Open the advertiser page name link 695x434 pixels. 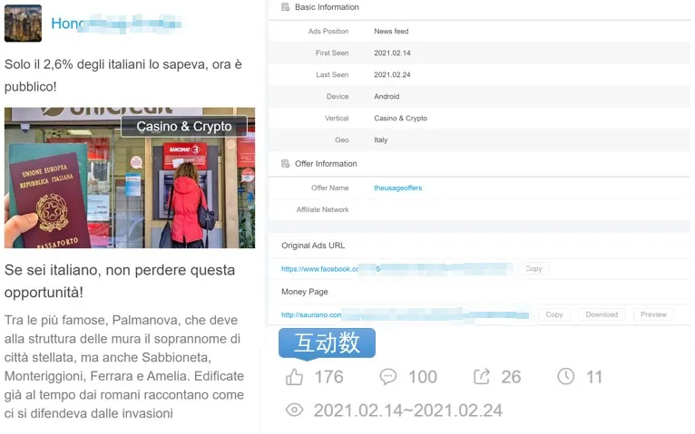pyautogui.click(x=116, y=23)
